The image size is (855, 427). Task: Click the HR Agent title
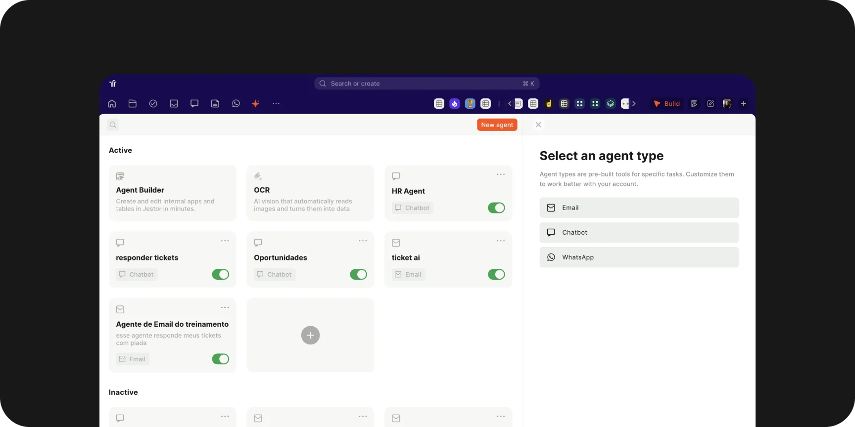click(x=408, y=191)
